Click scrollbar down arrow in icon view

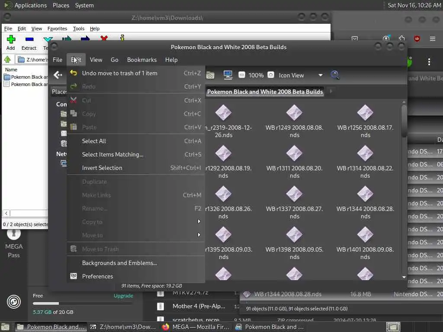[404, 277]
